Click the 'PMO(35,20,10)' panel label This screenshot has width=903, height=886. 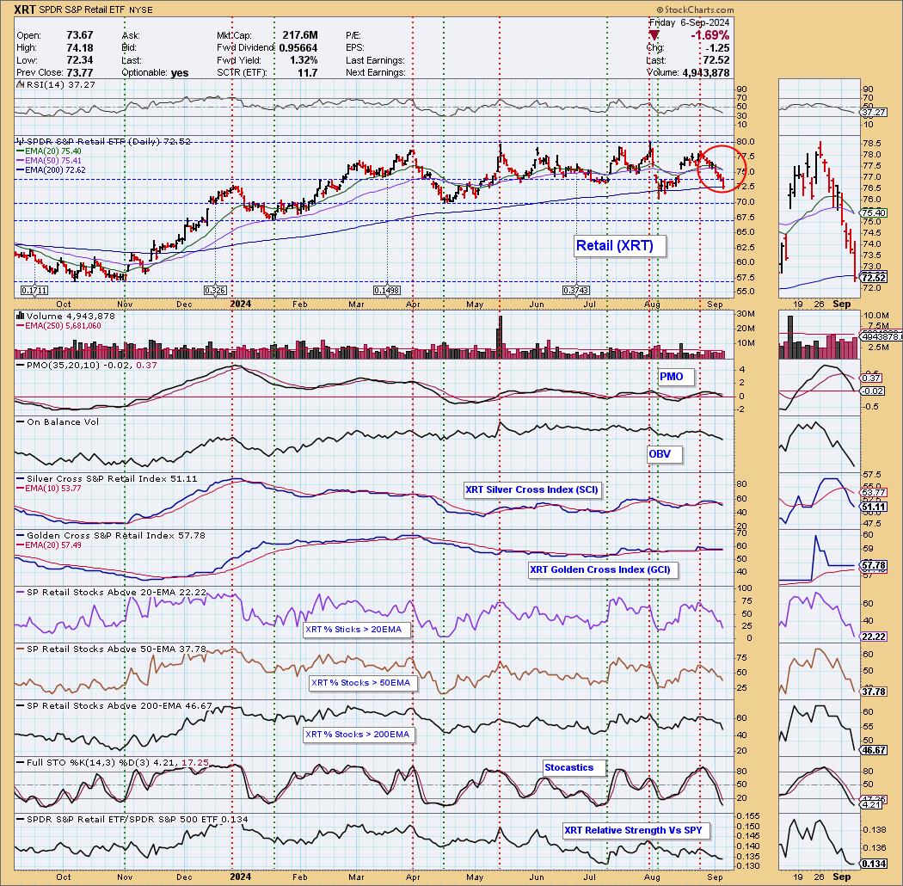point(64,366)
